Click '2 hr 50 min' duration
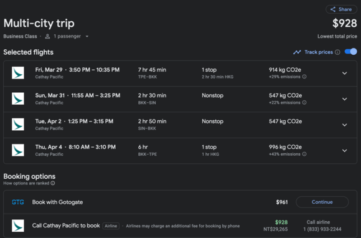361x238 pixels. tap(152, 121)
